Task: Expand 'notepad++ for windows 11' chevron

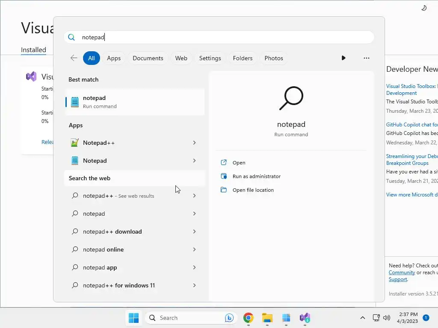Action: 195,285
